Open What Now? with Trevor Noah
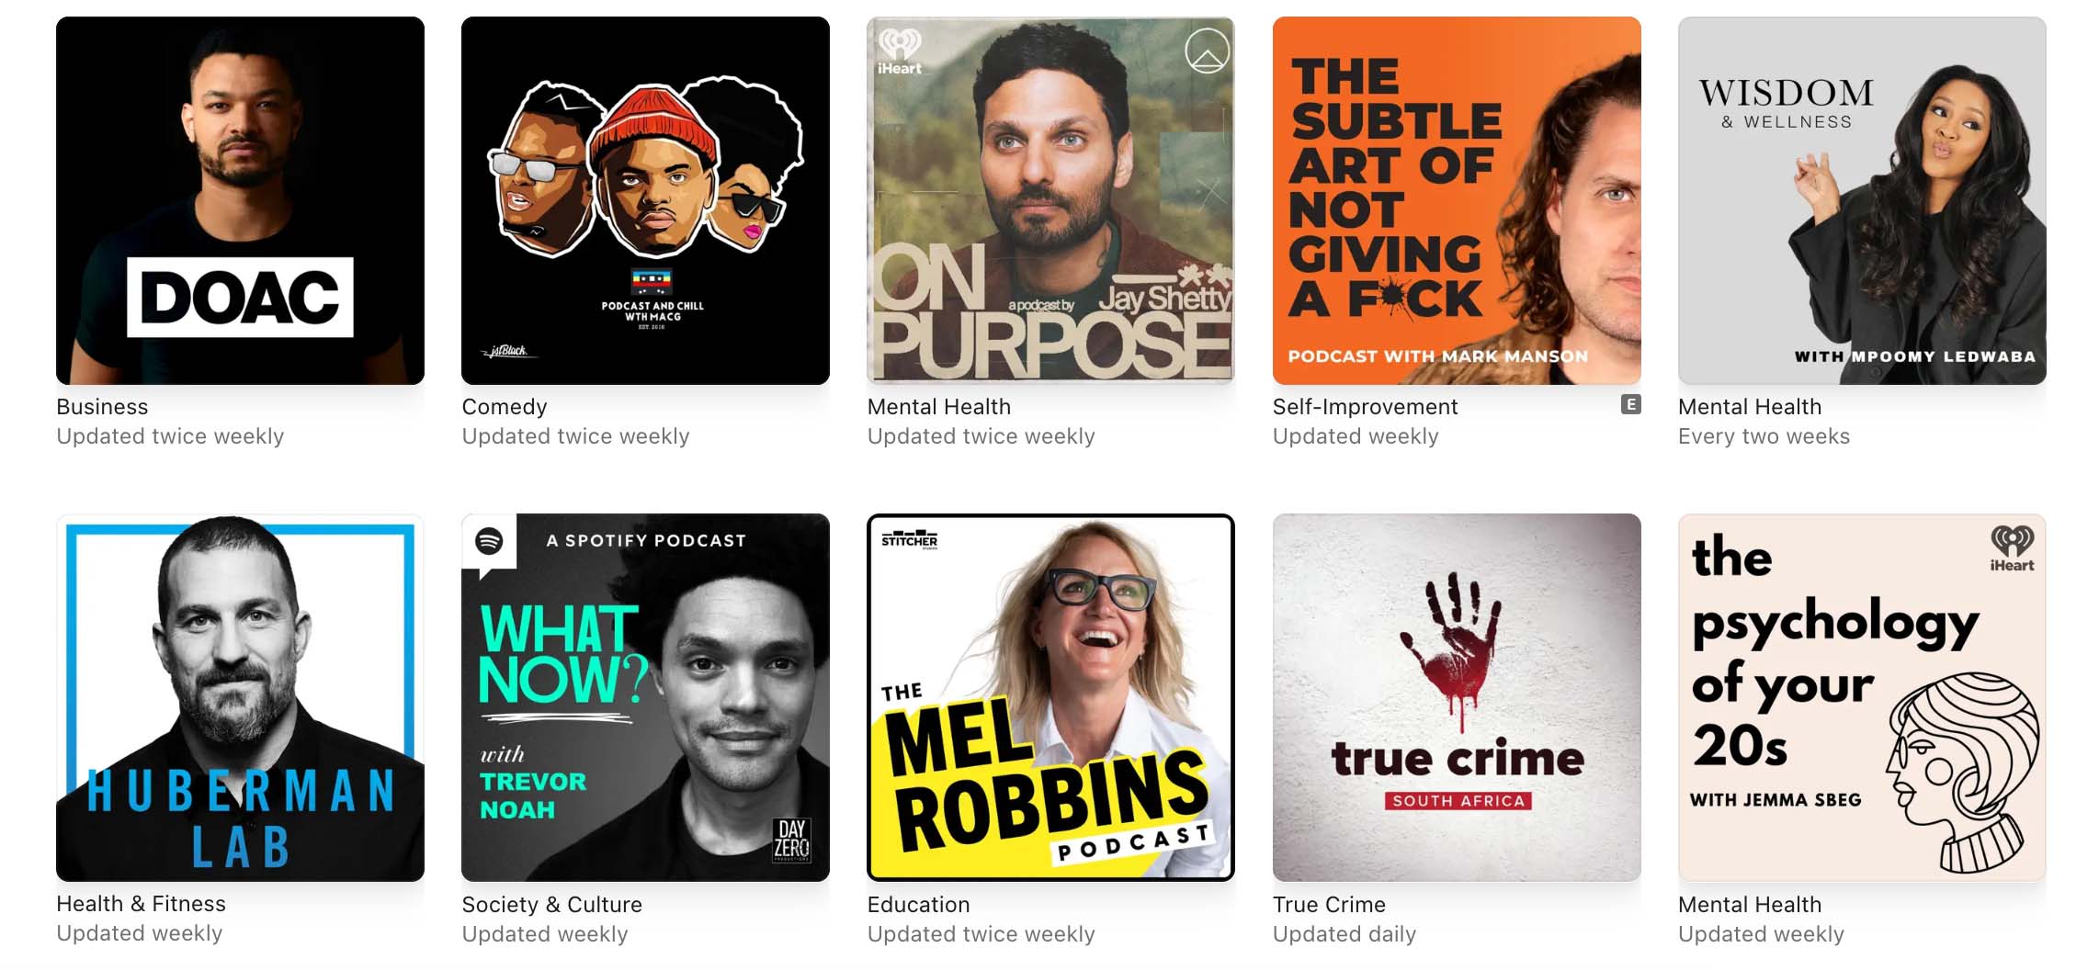 (645, 697)
